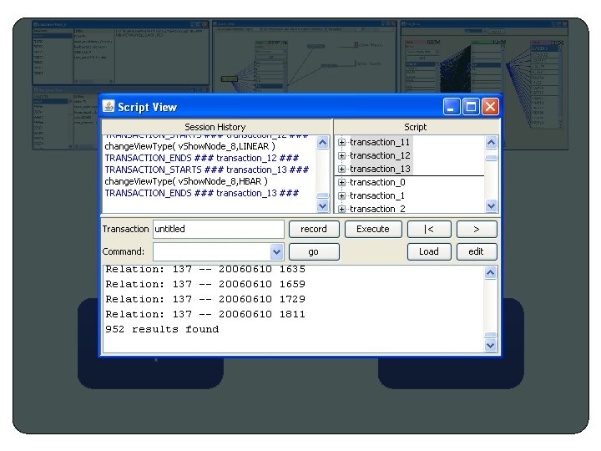Viewport: 601px width, 451px height.
Task: Click 'TRANSACTION_ENDS ### transaction_13 ###' line
Action: [x=202, y=193]
